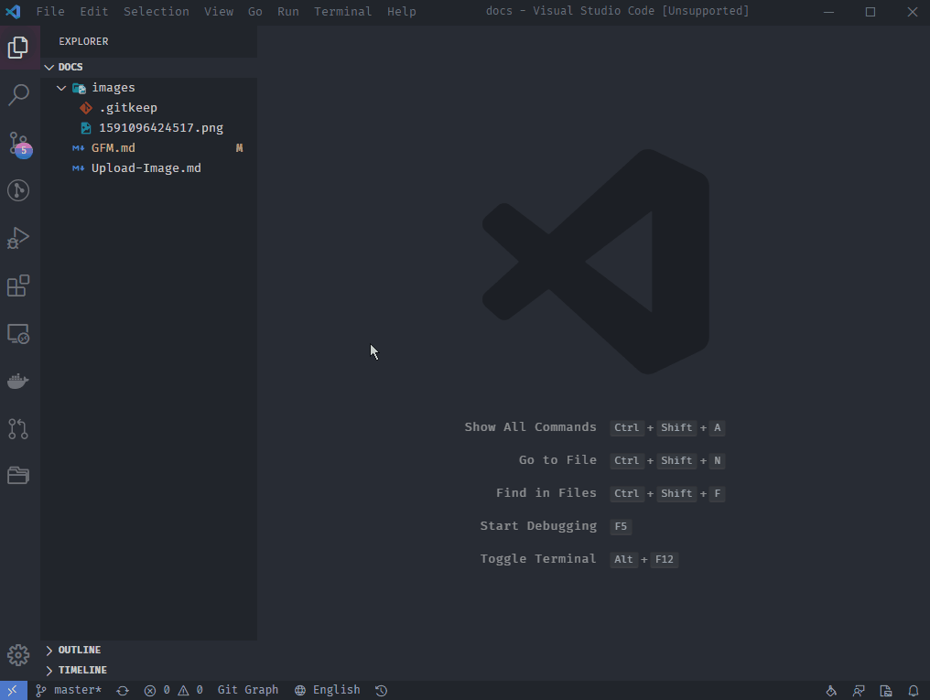
Task: Open the Extensions view
Action: click(x=18, y=285)
